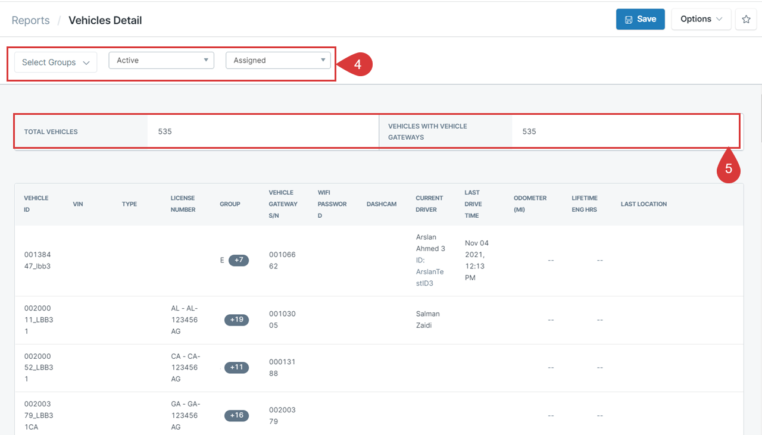This screenshot has height=435, width=762.
Task: Click the Odometer (MI) column header
Action: click(x=530, y=204)
